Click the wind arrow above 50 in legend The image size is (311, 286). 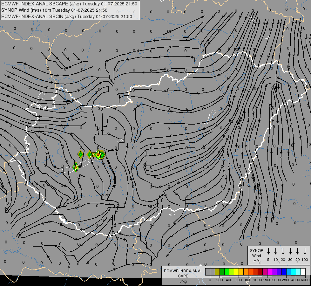298,251
